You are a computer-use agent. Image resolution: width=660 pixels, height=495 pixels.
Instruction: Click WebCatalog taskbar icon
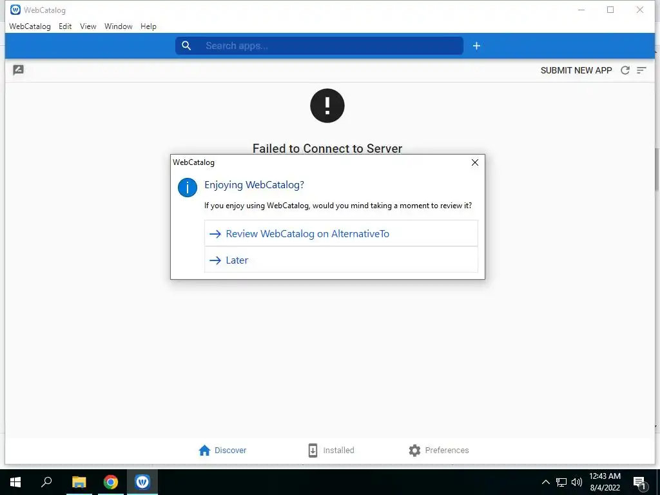coord(142,482)
